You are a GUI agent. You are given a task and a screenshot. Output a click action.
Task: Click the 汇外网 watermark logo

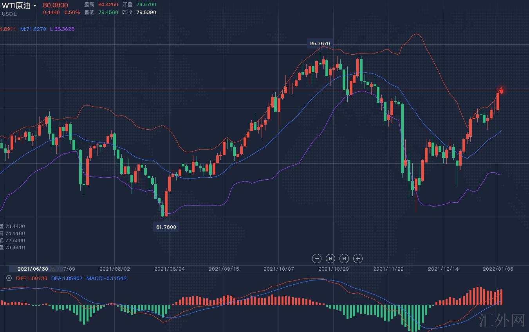[502, 320]
